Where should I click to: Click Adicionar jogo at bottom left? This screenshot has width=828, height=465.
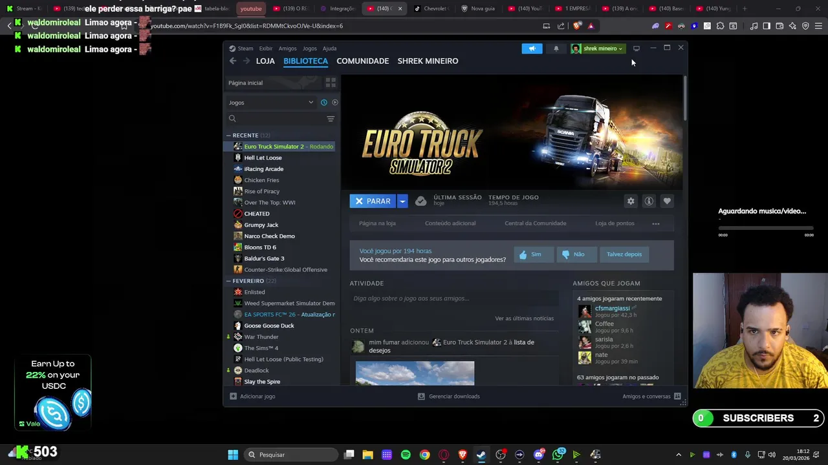click(252, 397)
